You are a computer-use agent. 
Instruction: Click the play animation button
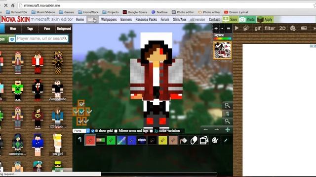pos(237,29)
